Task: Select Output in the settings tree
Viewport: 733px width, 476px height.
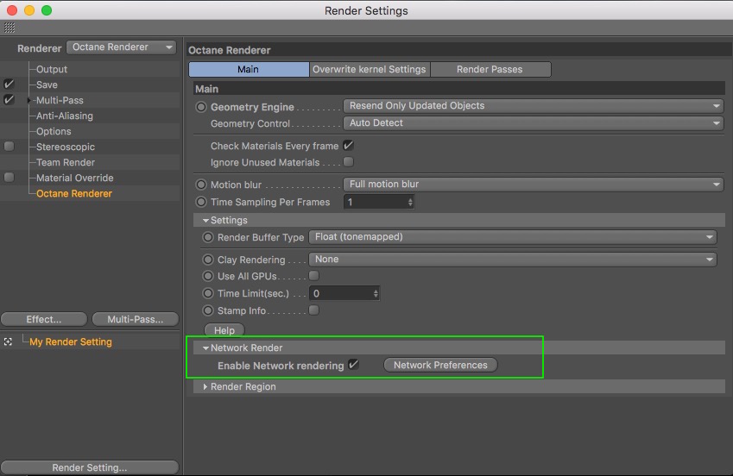Action: (x=52, y=69)
